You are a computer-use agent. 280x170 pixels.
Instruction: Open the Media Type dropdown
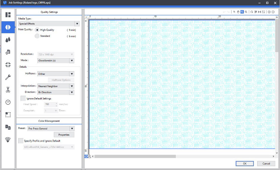coord(49,24)
